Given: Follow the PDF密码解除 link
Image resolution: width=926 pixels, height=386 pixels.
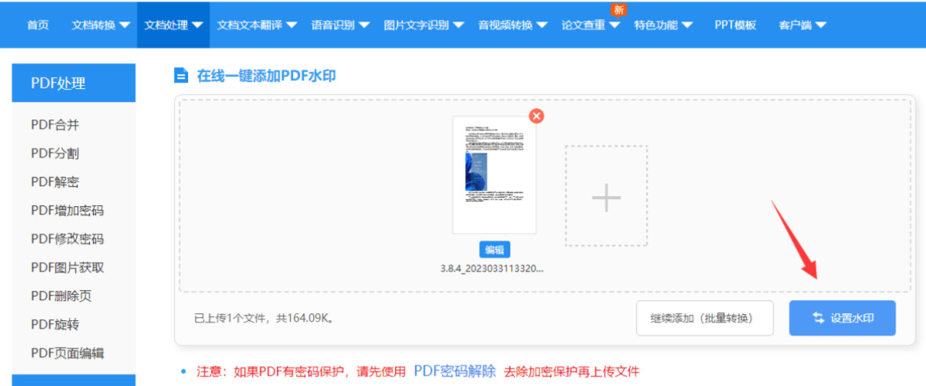Looking at the screenshot, I should click(455, 371).
